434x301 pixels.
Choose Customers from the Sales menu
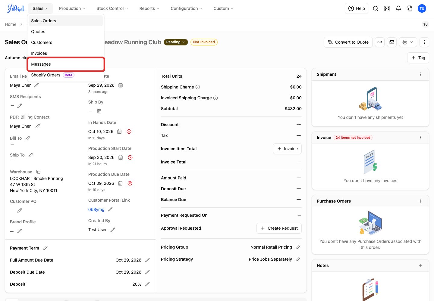(x=66, y=42)
